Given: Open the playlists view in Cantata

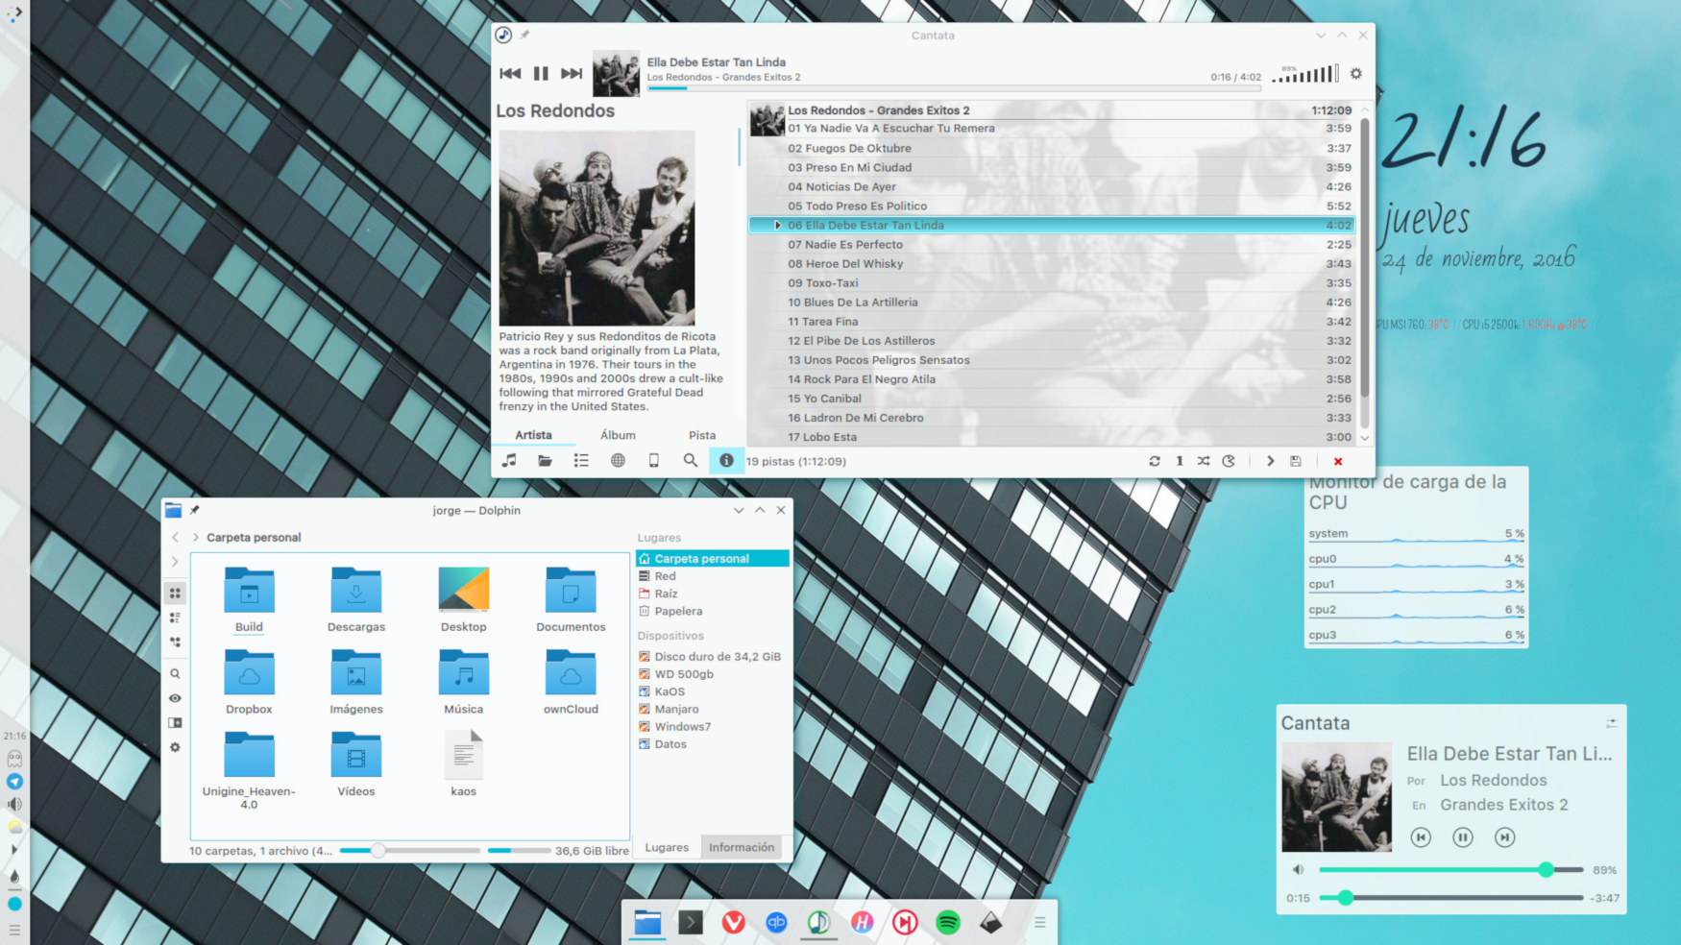Looking at the screenshot, I should click(581, 461).
